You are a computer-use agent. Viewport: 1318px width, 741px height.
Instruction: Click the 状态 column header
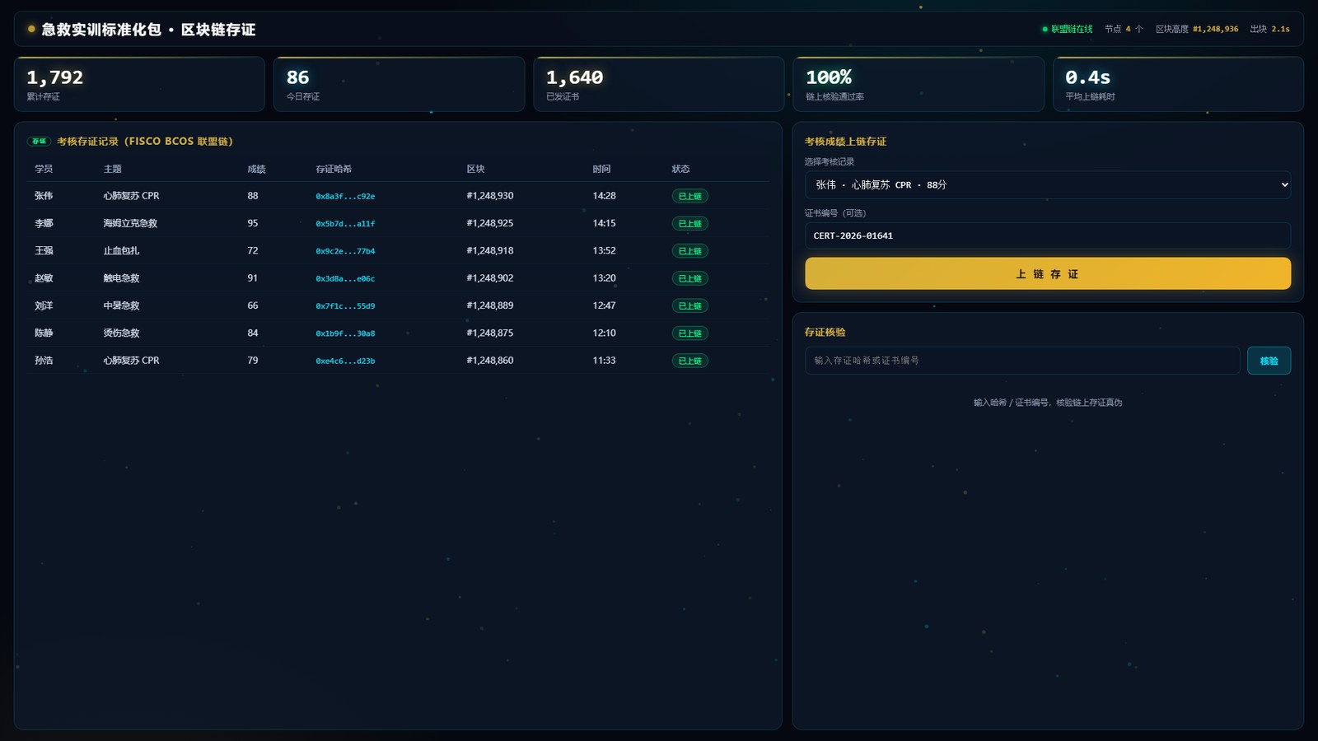680,169
